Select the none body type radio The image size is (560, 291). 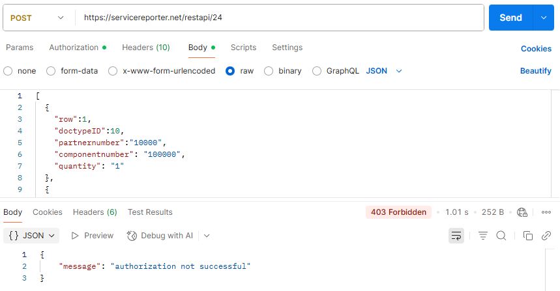tap(8, 71)
